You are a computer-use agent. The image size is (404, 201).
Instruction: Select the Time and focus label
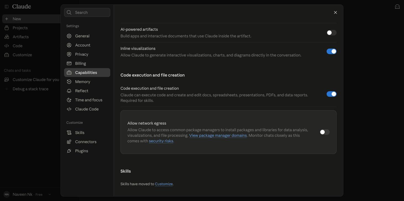(x=89, y=100)
